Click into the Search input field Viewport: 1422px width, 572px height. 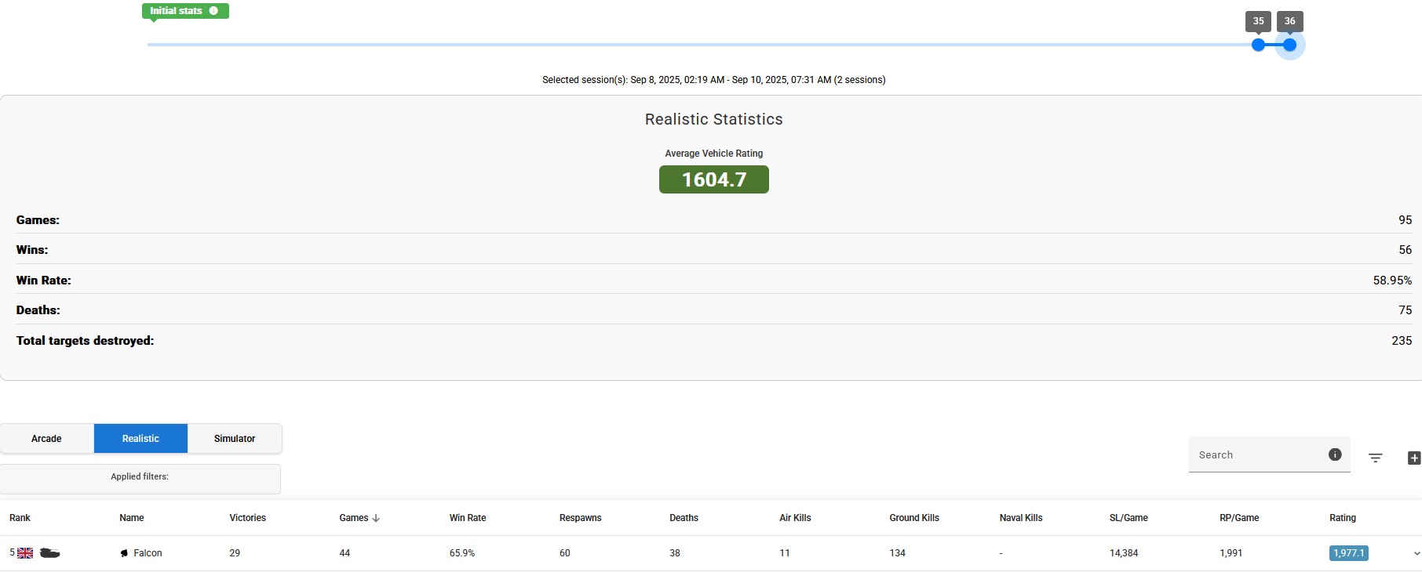click(x=1256, y=454)
